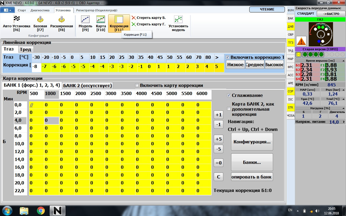Switch to Старт ribbon tab
The width and height of the screenshot is (346, 216).
tap(22, 10)
